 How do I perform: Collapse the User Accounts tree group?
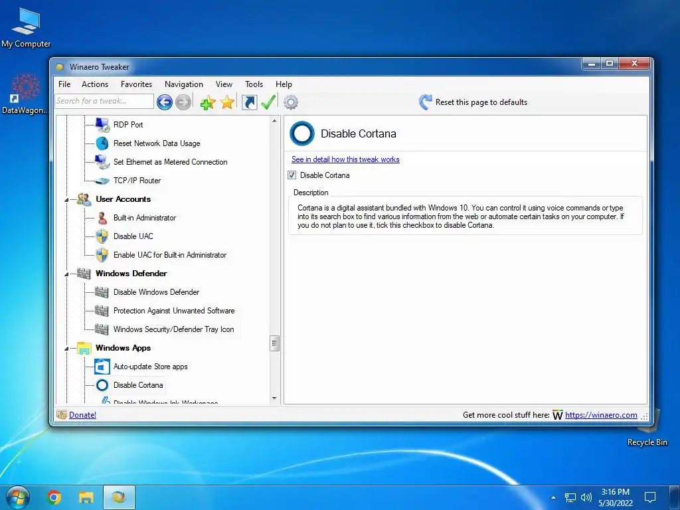(67, 200)
